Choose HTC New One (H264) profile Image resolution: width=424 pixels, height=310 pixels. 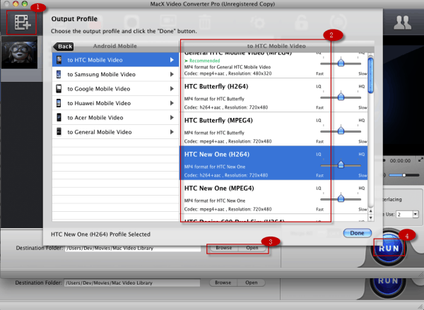click(273, 163)
